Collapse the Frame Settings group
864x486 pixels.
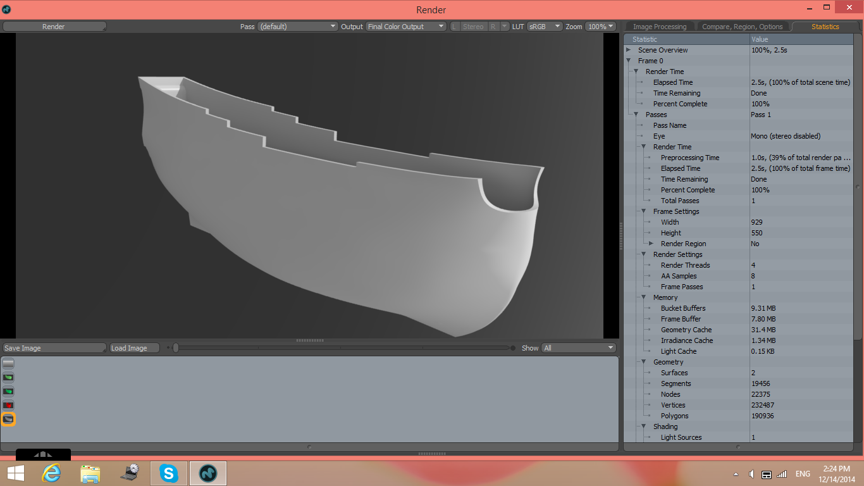(644, 211)
